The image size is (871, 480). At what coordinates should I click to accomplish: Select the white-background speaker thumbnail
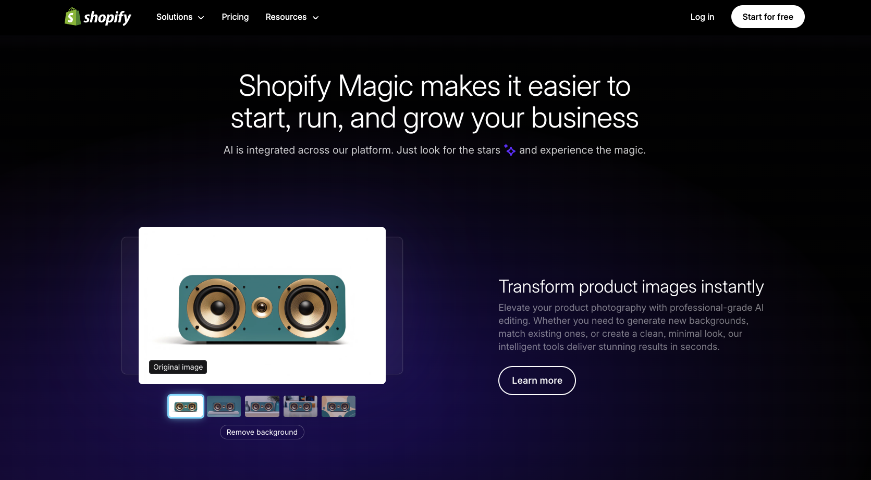coord(186,406)
